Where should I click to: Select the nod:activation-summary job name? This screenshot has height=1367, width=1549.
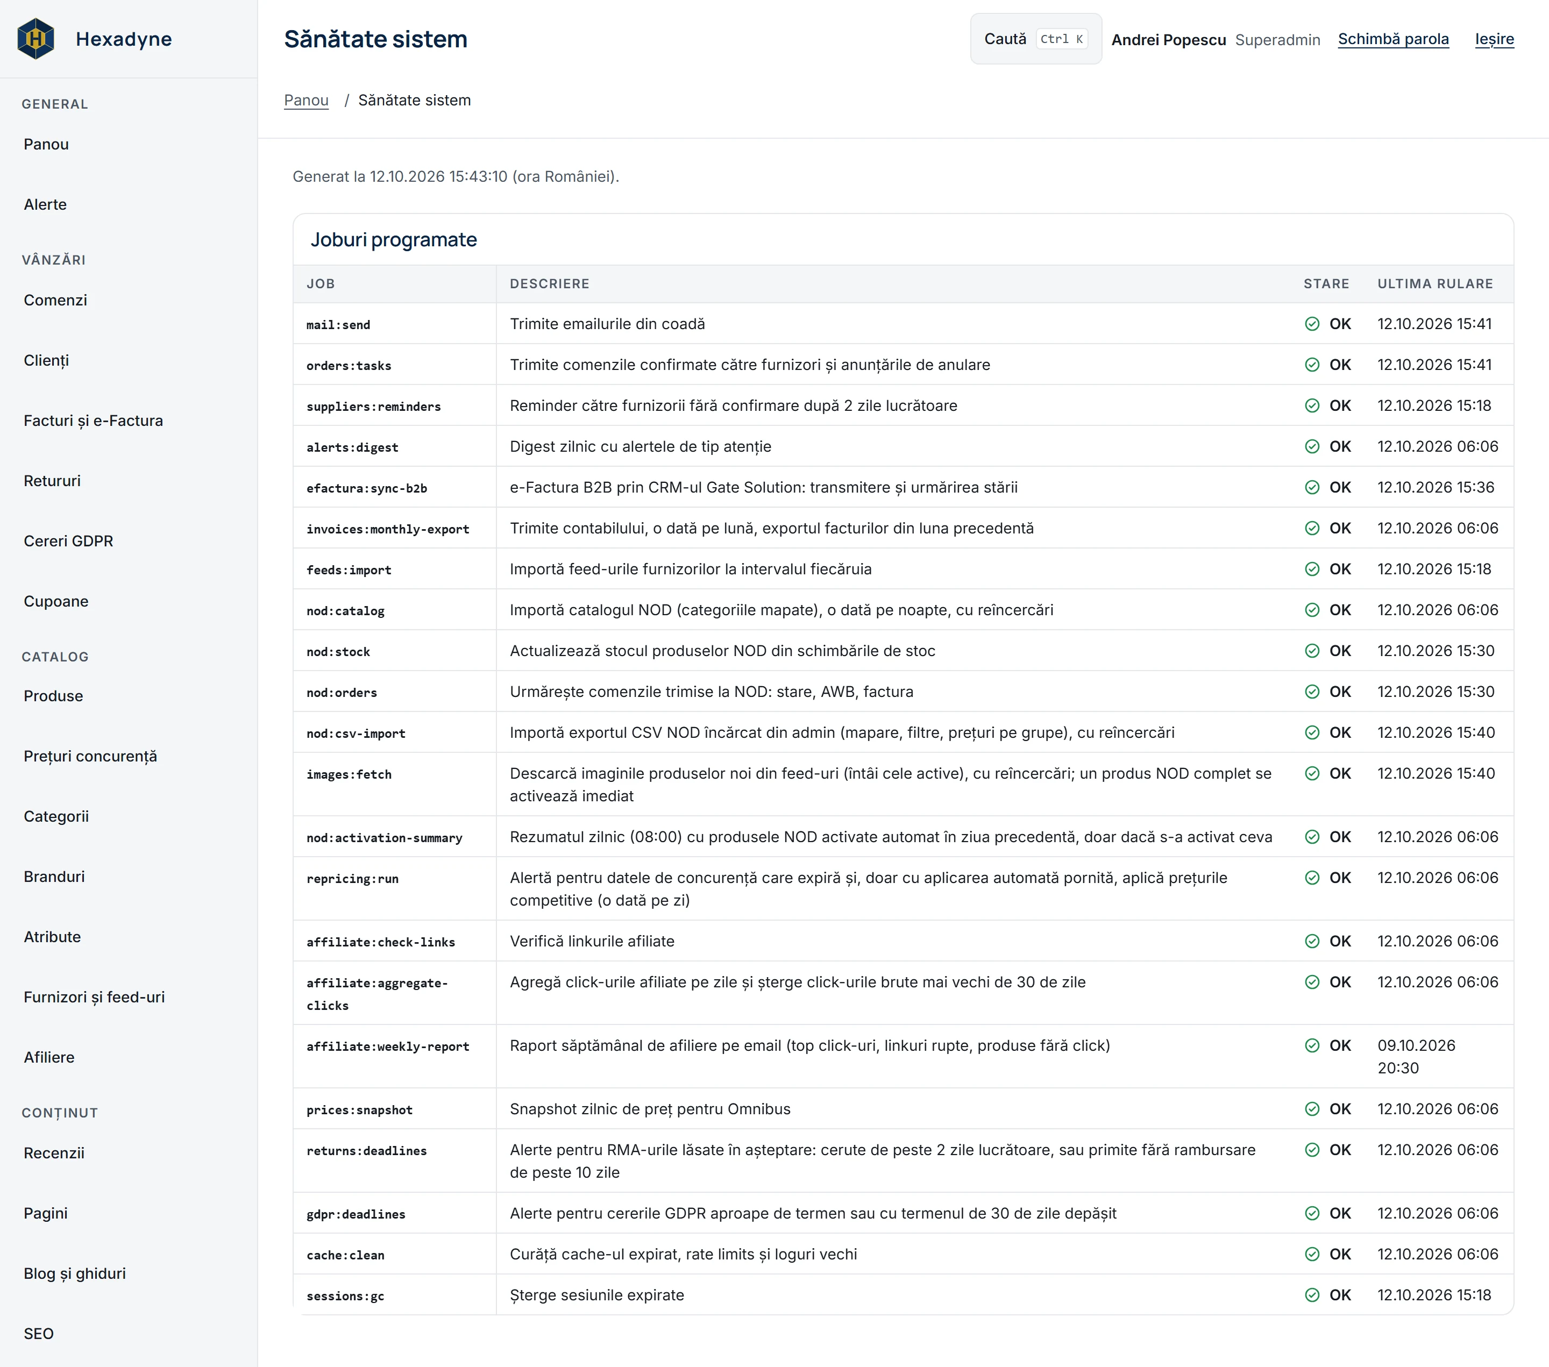point(384,838)
